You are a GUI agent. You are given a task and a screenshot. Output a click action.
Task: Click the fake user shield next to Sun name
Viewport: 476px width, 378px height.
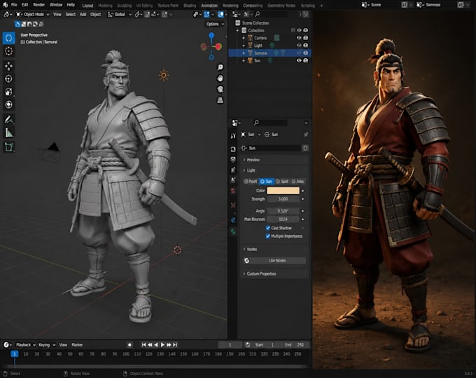click(305, 148)
